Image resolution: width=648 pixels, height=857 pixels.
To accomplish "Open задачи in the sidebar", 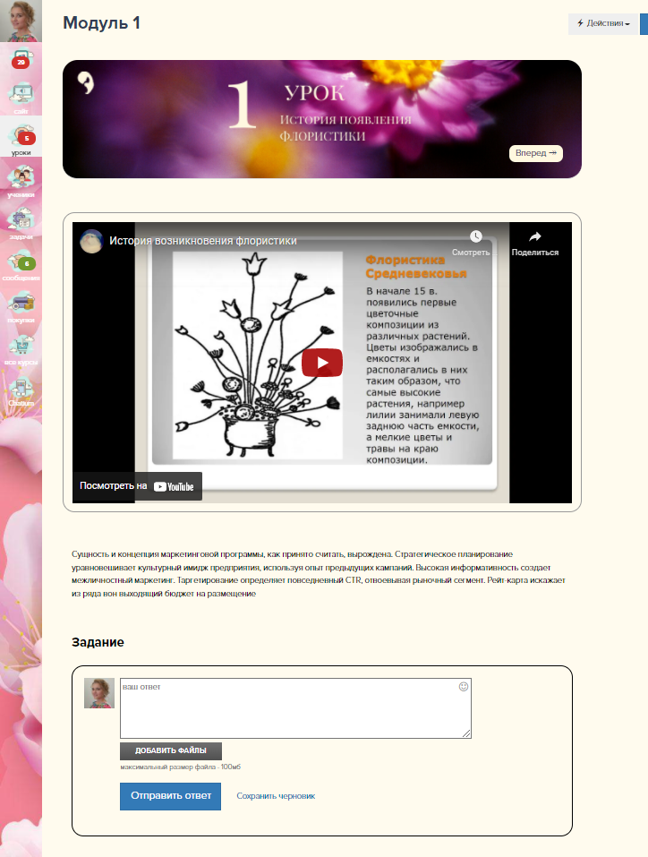I will pyautogui.click(x=21, y=221).
